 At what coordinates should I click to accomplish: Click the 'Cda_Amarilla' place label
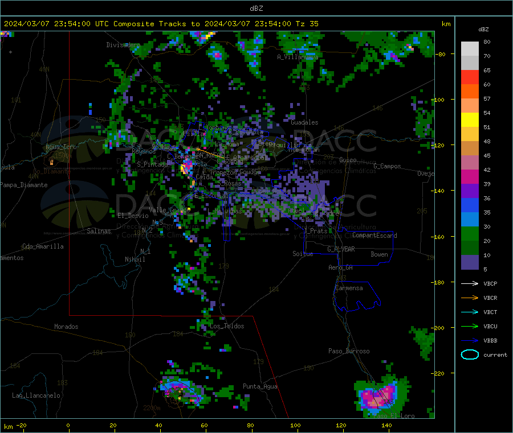click(x=43, y=246)
